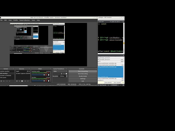Image resolution: width=175 pixels, height=131 pixels.
Task: Add a scene transition with the plus icon
Action: 62,74
